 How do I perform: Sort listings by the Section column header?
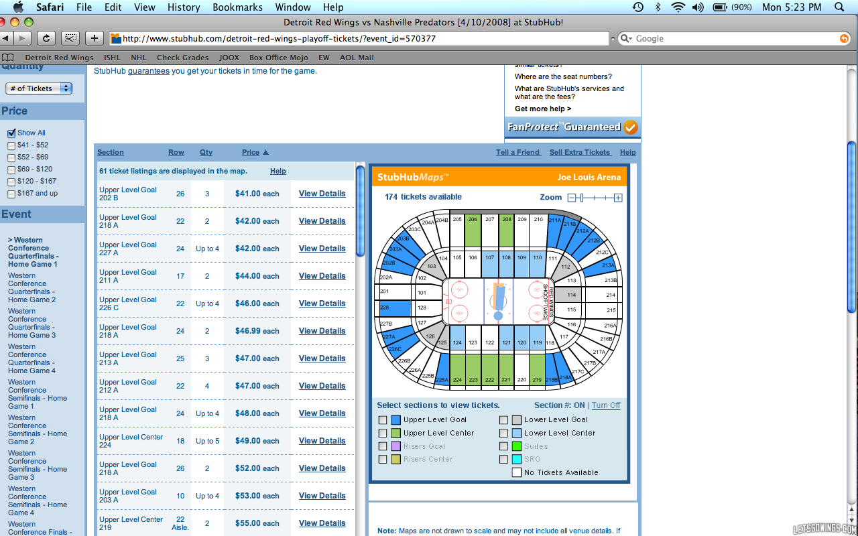coord(111,152)
